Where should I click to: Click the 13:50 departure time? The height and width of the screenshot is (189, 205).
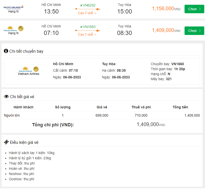51,11
